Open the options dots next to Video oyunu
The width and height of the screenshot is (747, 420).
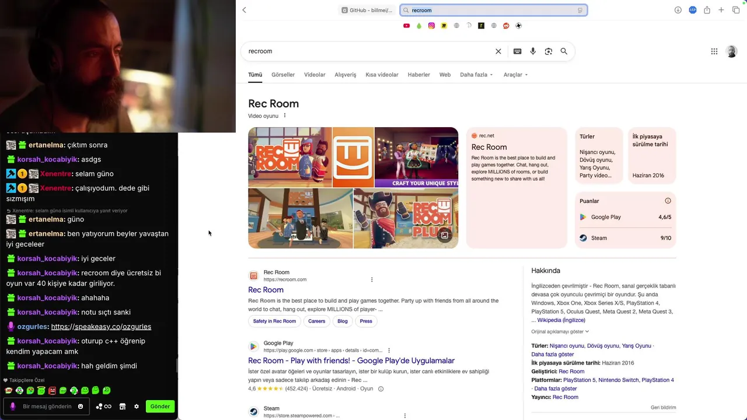[285, 116]
